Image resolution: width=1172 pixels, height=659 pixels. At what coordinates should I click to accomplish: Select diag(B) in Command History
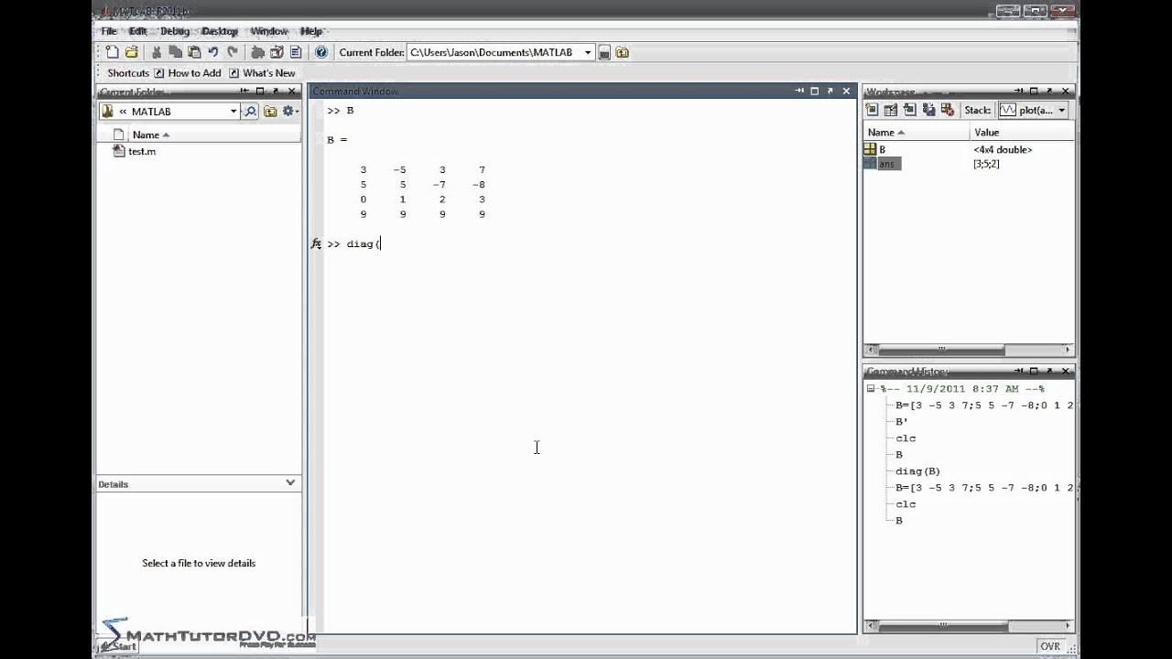(917, 471)
